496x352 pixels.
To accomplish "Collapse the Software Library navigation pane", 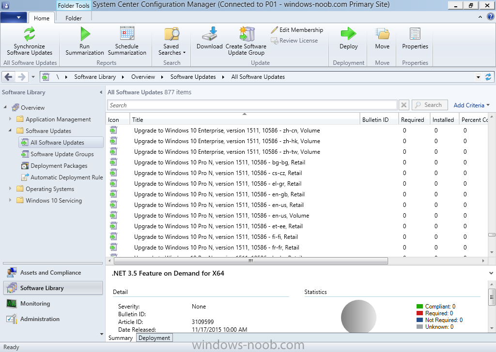I will pyautogui.click(x=101, y=92).
